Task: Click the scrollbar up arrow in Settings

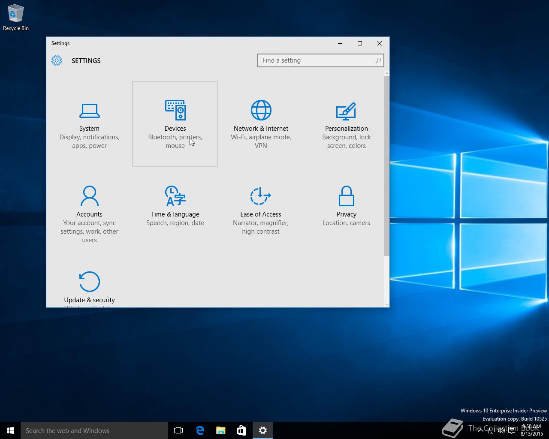Action: point(387,73)
